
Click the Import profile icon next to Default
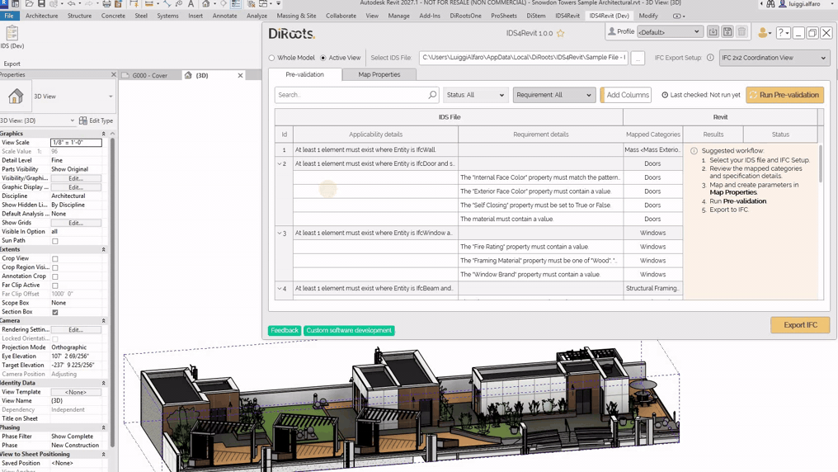[713, 32]
